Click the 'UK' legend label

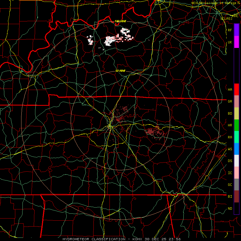230,42
